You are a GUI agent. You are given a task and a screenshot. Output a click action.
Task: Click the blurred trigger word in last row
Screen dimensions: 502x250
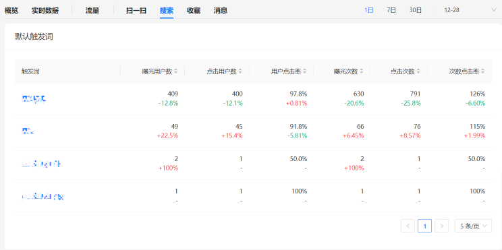(x=43, y=197)
